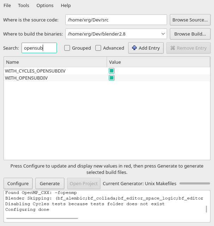
Task: Click the Configure button
Action: tap(18, 183)
